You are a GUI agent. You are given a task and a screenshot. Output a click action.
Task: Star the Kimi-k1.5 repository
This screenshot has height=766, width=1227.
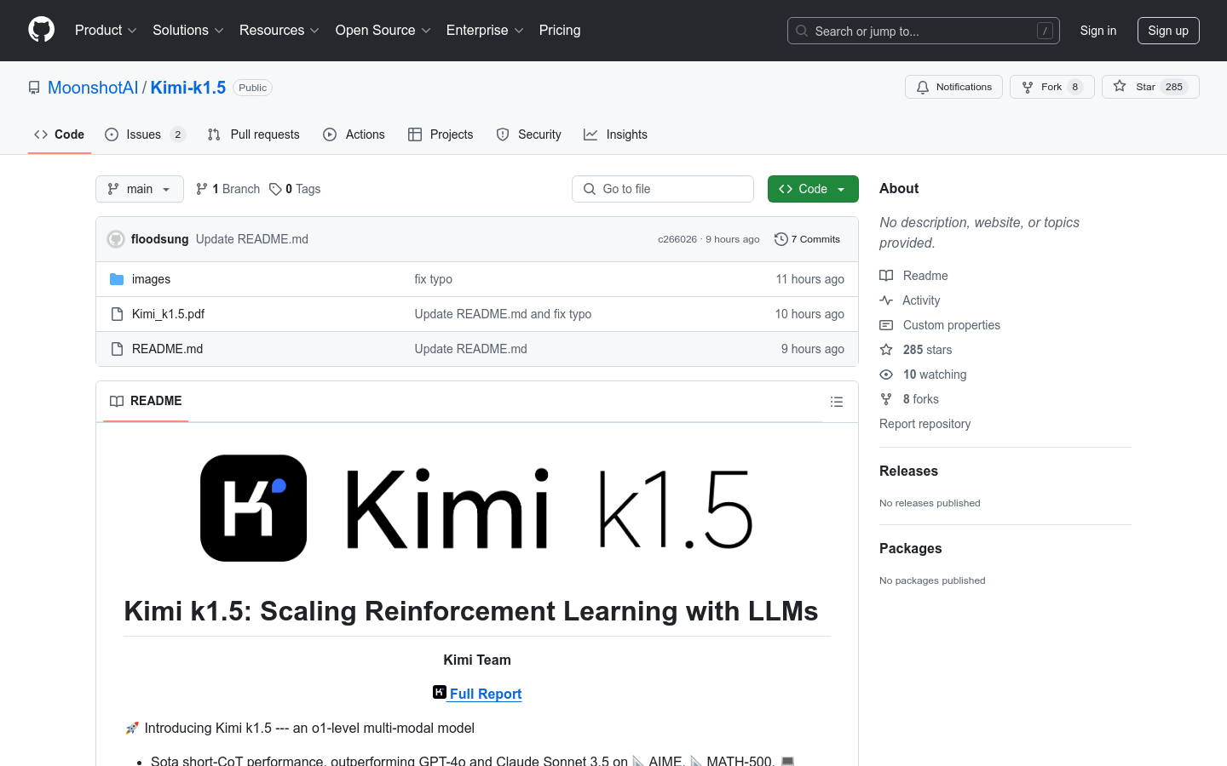[1149, 87]
